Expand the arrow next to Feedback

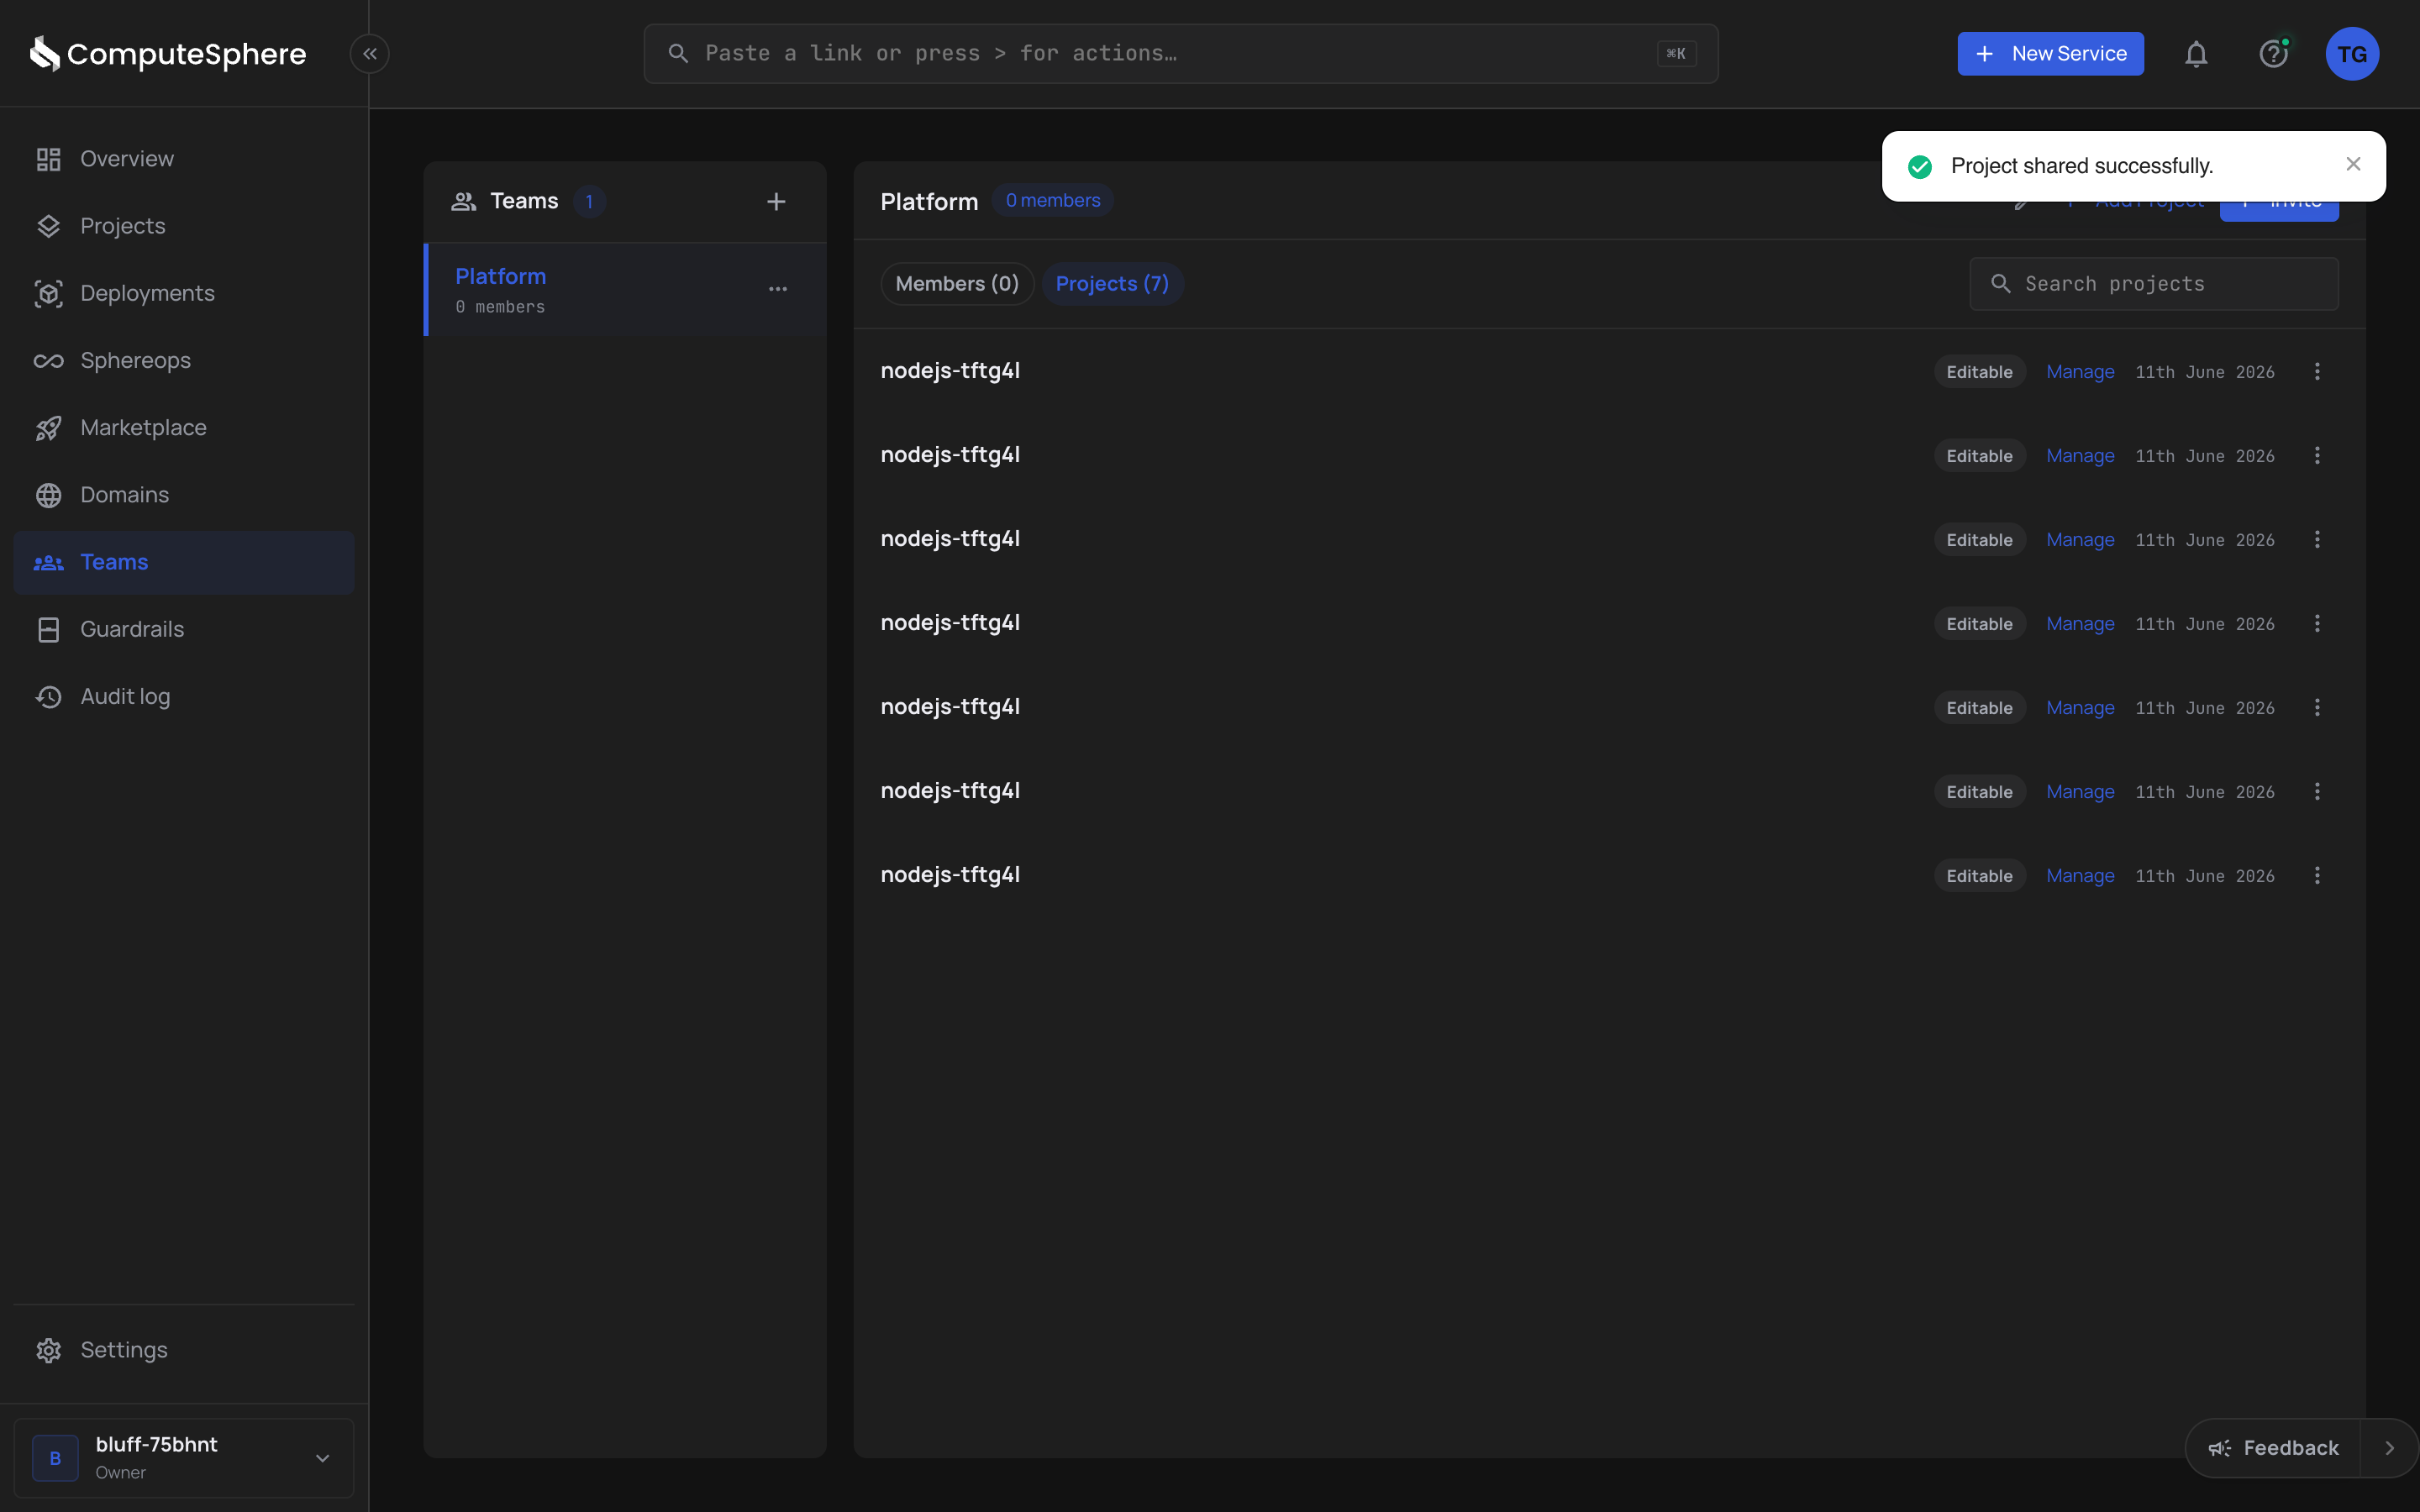coord(2390,1448)
